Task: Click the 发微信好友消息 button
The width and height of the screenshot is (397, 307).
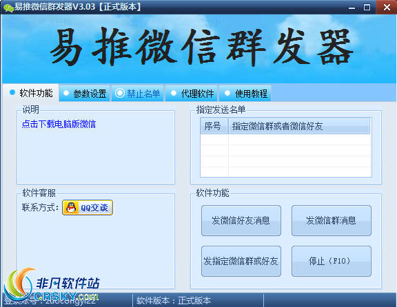Action: [x=241, y=220]
